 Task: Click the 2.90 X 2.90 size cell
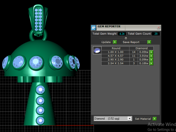click(x=115, y=60)
